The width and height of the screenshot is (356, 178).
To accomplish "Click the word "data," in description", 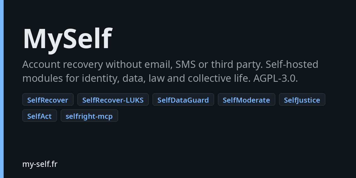I will tap(134, 78).
